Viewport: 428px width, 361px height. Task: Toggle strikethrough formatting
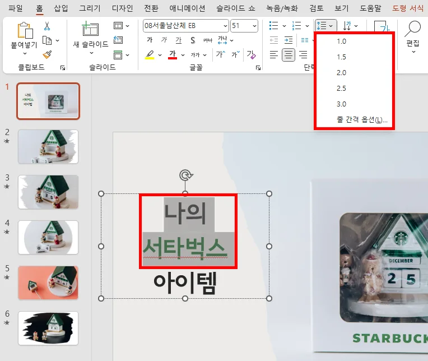coord(207,40)
